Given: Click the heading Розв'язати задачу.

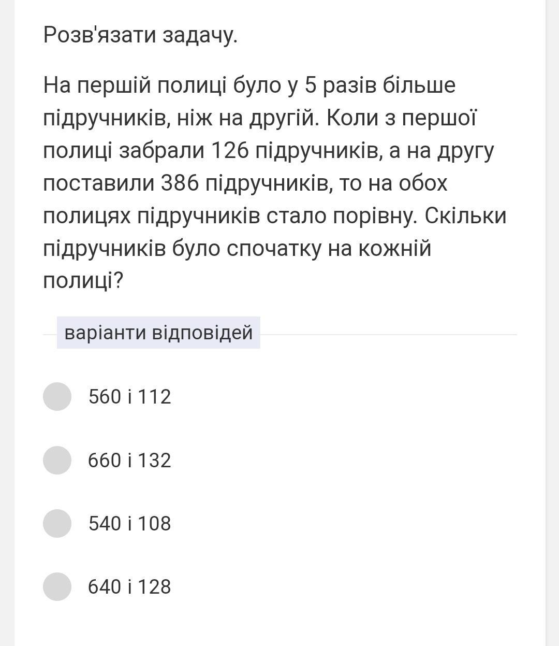Looking at the screenshot, I should click(140, 35).
